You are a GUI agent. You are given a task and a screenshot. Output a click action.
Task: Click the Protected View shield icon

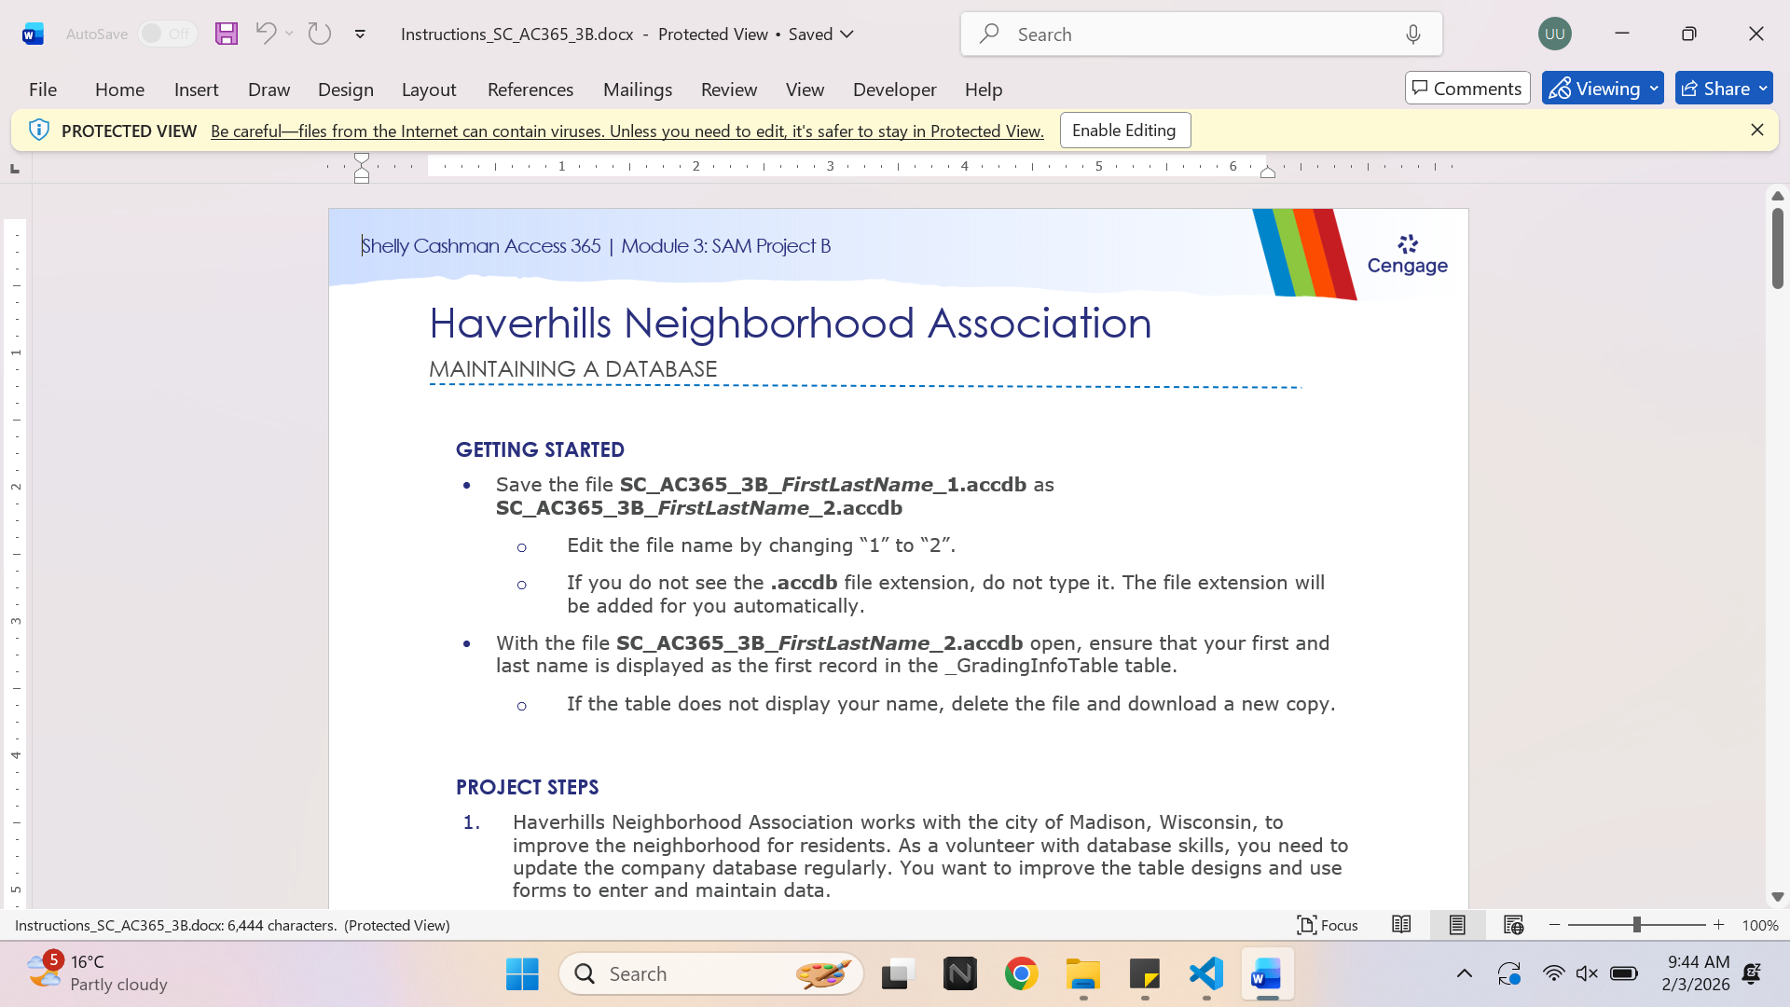[38, 131]
